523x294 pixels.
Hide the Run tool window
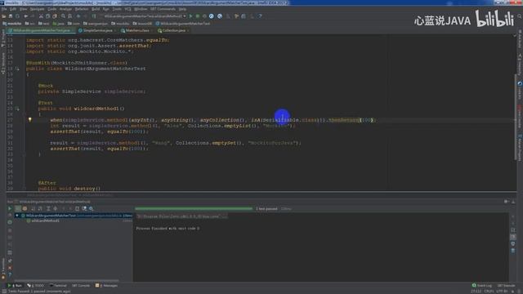pos(513,202)
